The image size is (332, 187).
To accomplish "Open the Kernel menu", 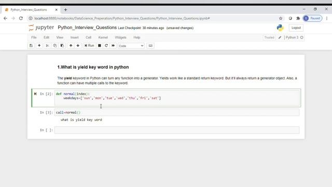I will 103,37.
